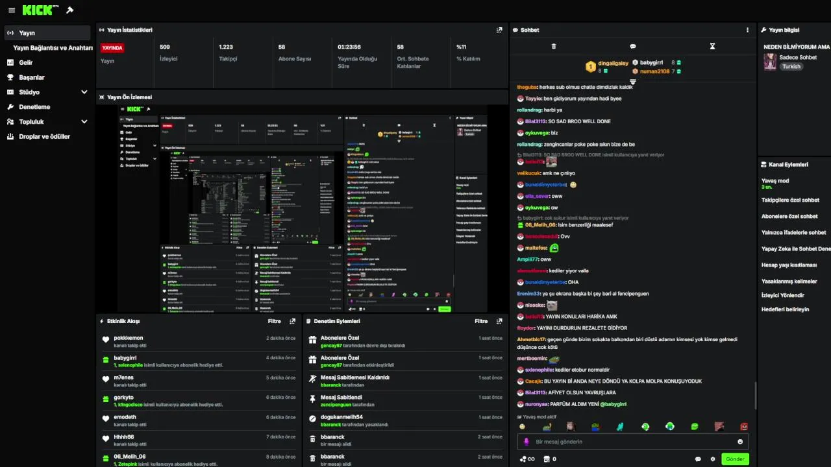The width and height of the screenshot is (831, 467).
Task: Click username theguba in chat
Action: click(527, 87)
